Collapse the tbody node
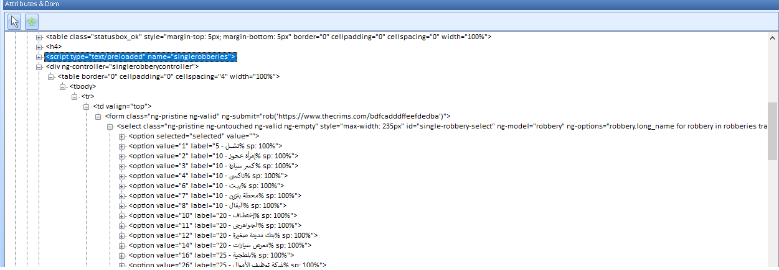The width and height of the screenshot is (779, 270). (63, 86)
